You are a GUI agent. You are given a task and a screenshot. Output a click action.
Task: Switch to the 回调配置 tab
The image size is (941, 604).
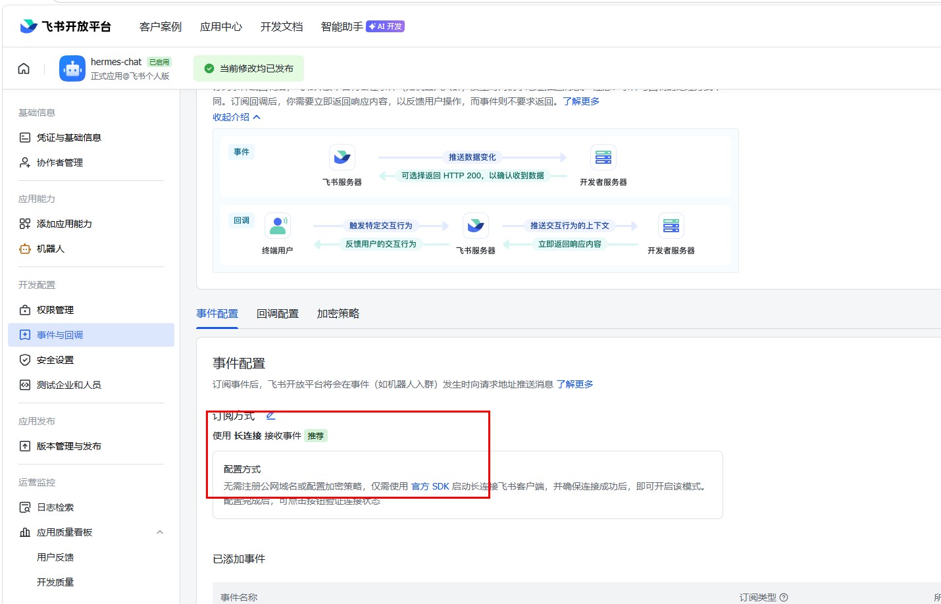[x=278, y=314]
